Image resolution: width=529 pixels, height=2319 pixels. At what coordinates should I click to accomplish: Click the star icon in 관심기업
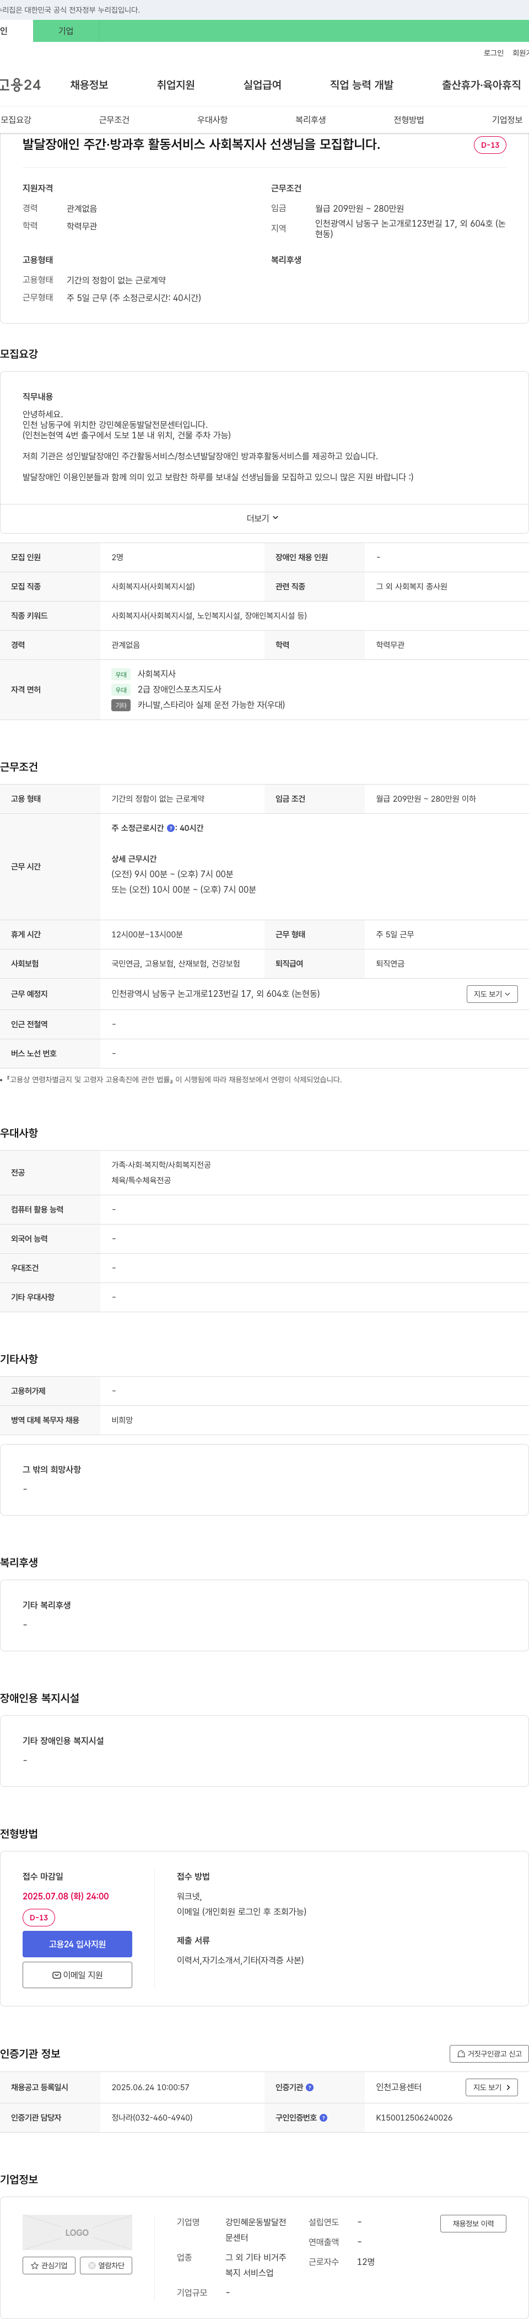click(x=35, y=2266)
